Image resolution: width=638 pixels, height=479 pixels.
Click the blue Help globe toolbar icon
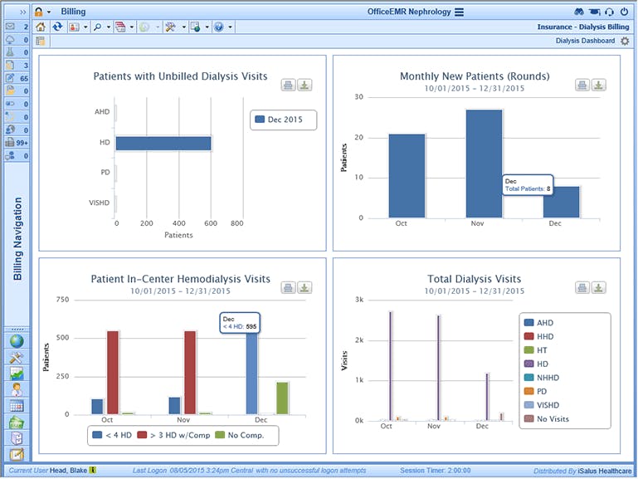click(219, 27)
